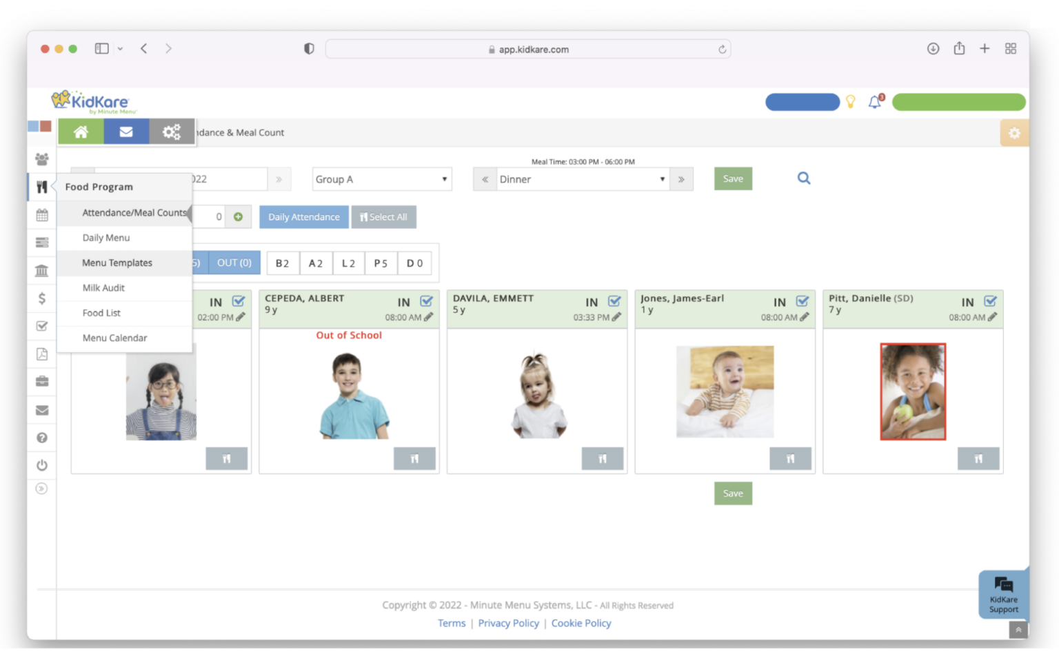Image resolution: width=1059 pixels, height=665 pixels.
Task: Uncheck IN for Jones, James-Earl
Action: [x=802, y=301]
